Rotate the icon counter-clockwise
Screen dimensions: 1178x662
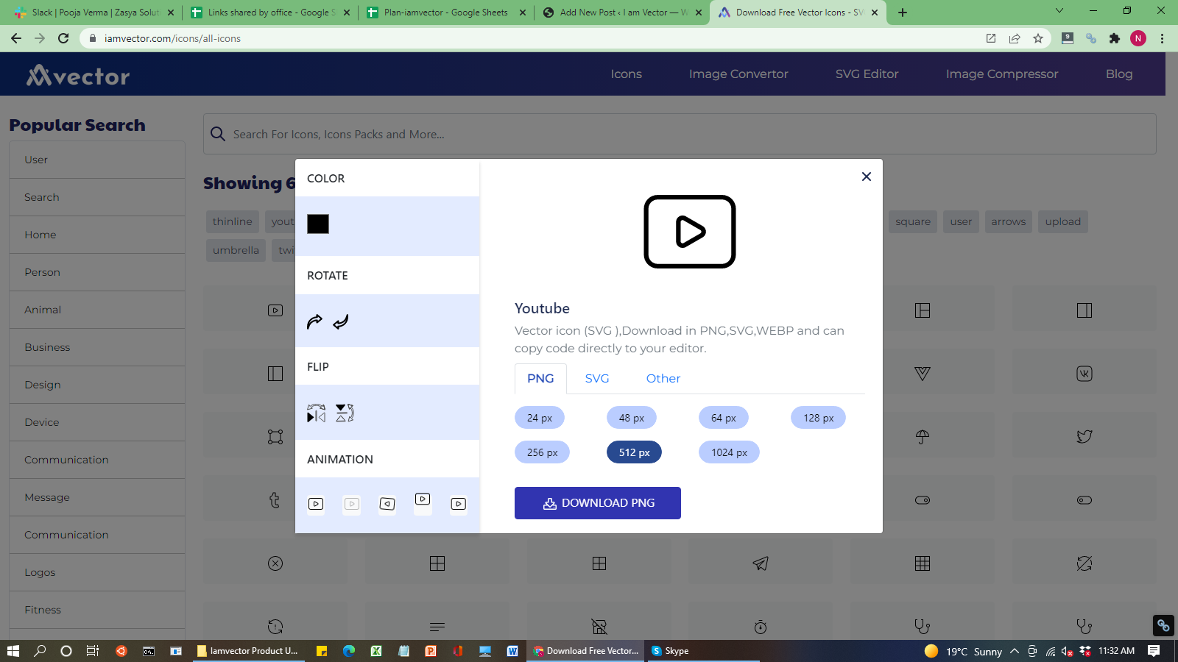coord(340,321)
